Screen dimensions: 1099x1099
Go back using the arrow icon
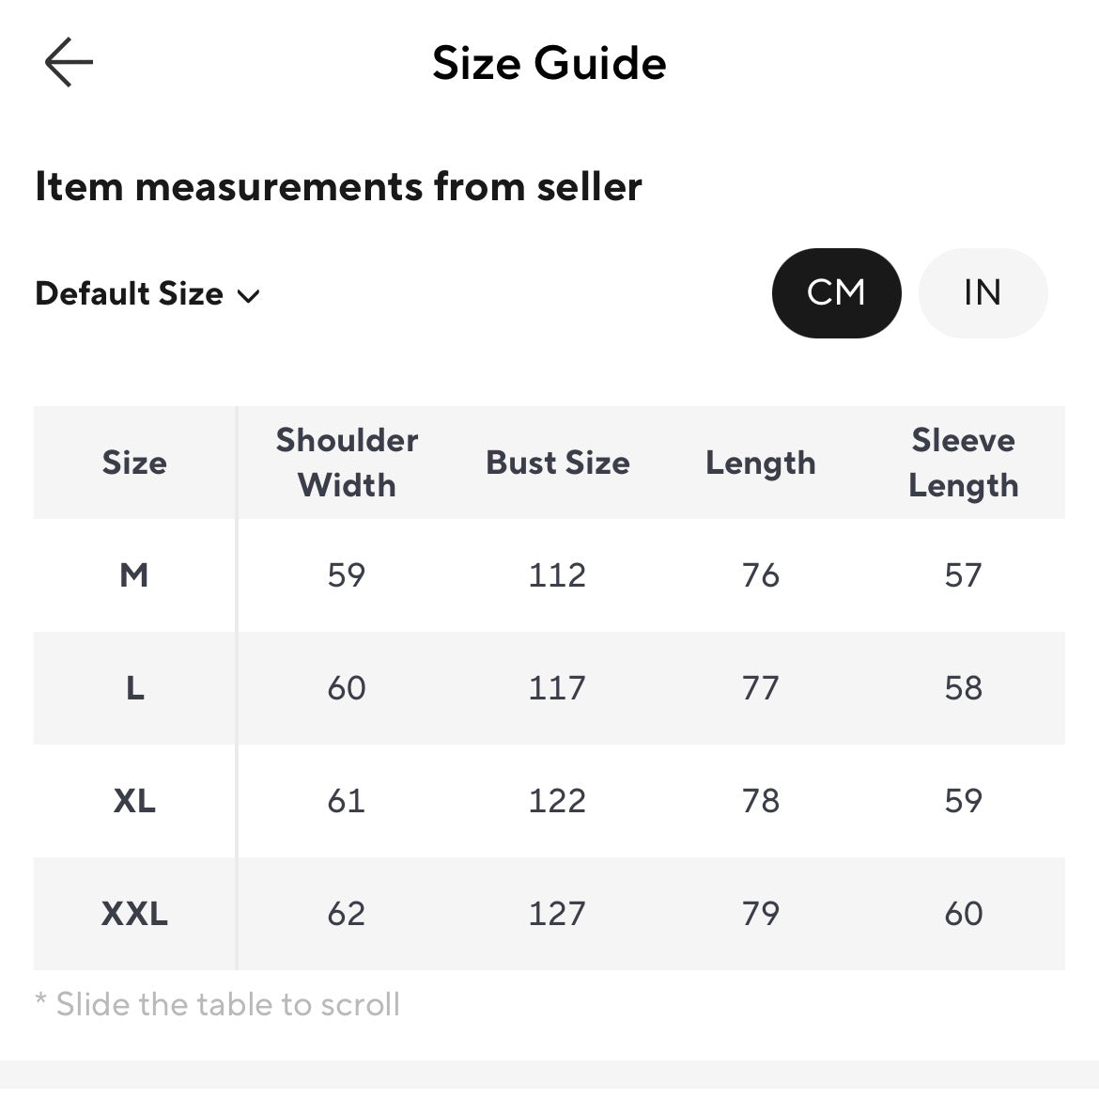click(69, 62)
